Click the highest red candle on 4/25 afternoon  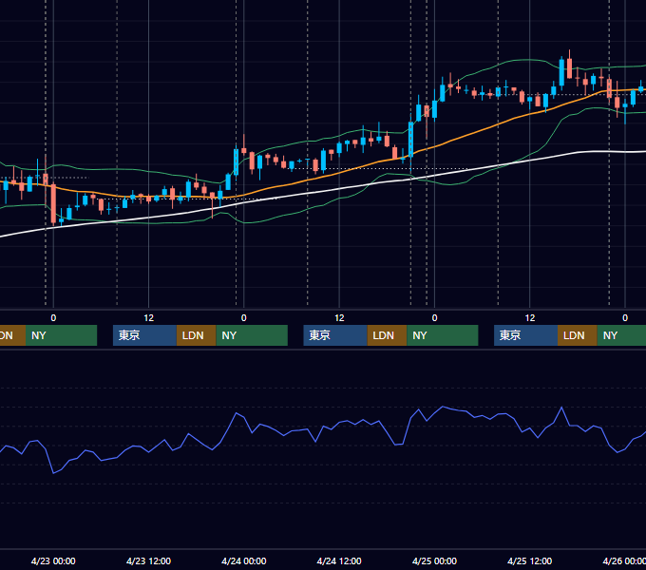tap(569, 68)
